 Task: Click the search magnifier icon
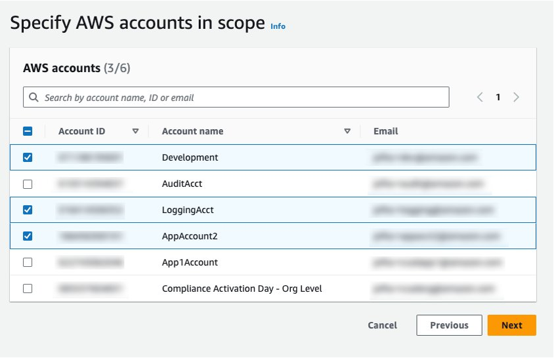tap(33, 97)
